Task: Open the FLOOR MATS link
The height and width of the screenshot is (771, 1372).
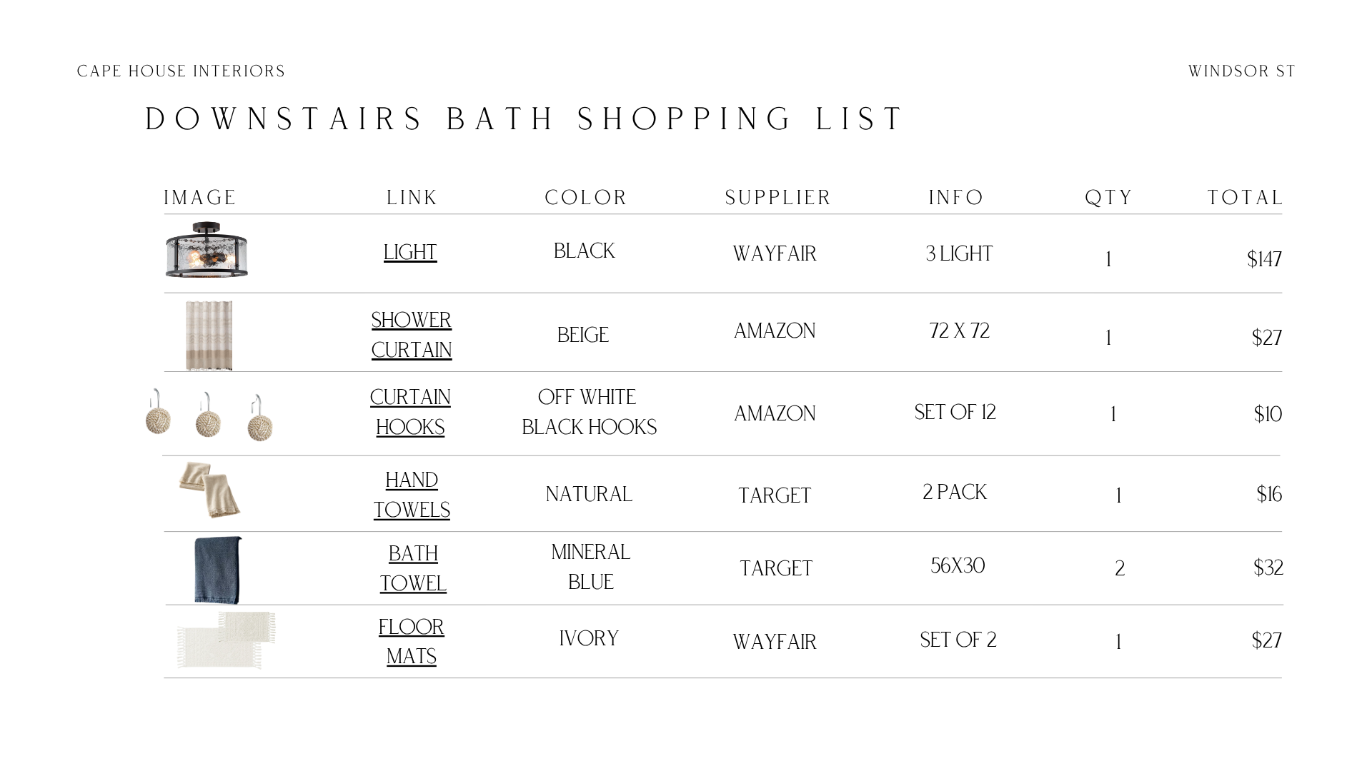Action: [412, 642]
